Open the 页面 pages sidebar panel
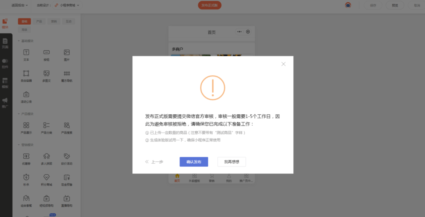 5,43
